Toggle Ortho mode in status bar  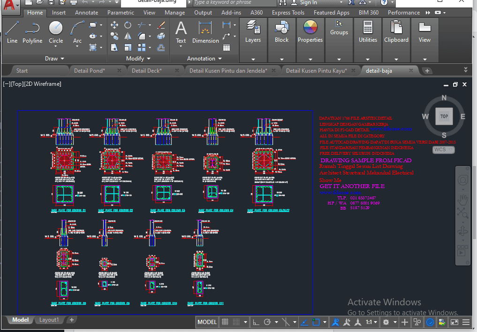pos(256,322)
